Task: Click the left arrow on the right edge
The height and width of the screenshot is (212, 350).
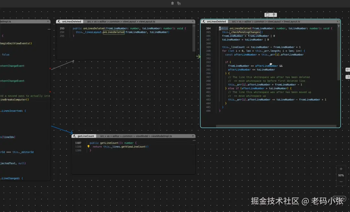Action: [347, 69]
